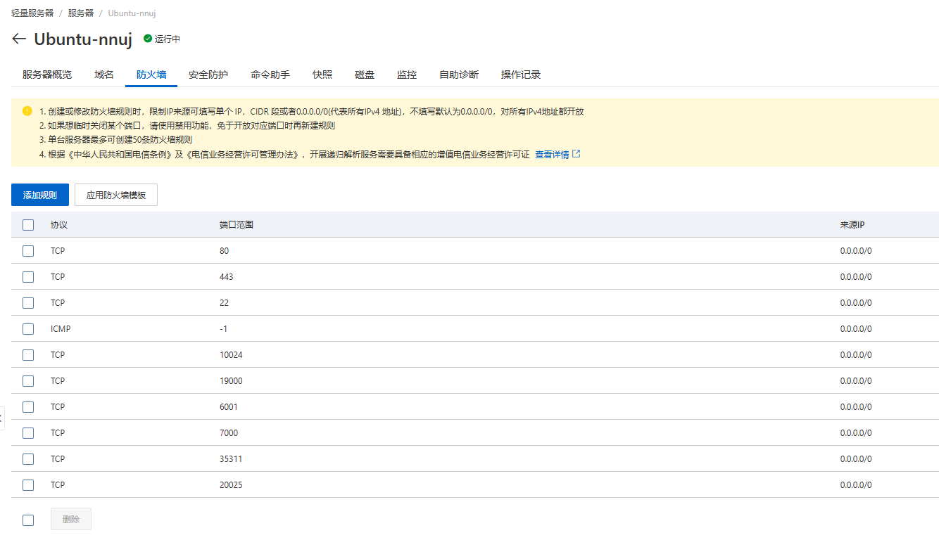Go to the 命令助手 tab
Screen dimensions: 939x540
pos(270,75)
